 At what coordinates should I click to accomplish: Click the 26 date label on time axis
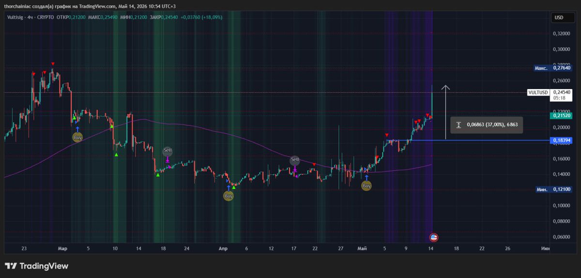coord(507,248)
